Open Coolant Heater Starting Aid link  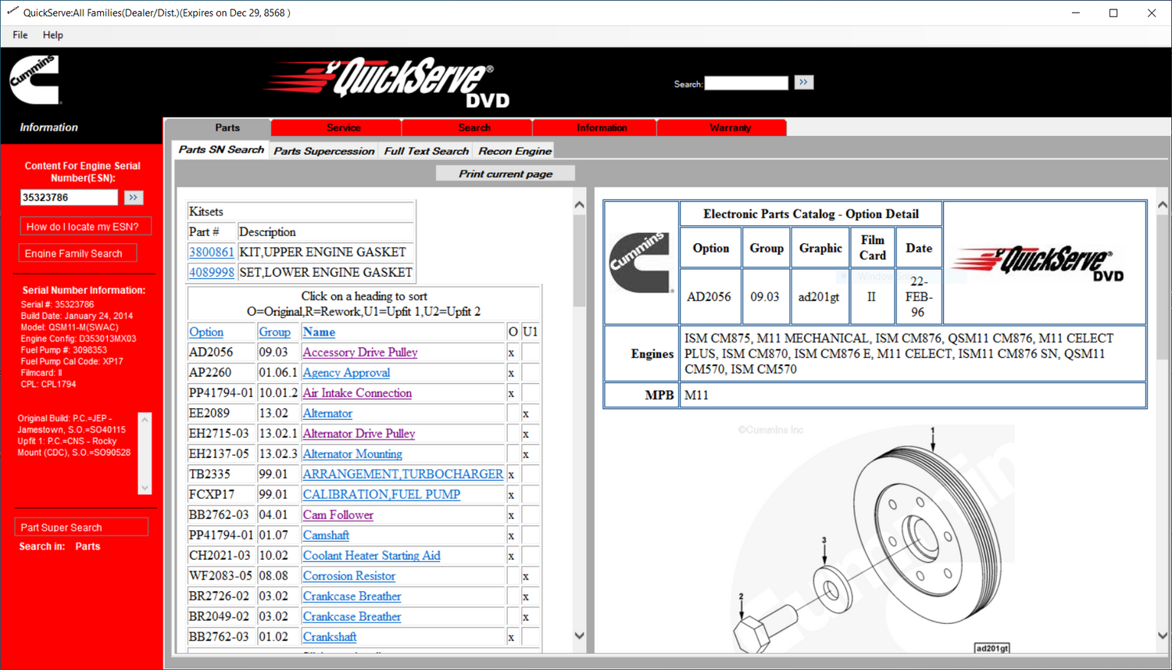pos(372,556)
